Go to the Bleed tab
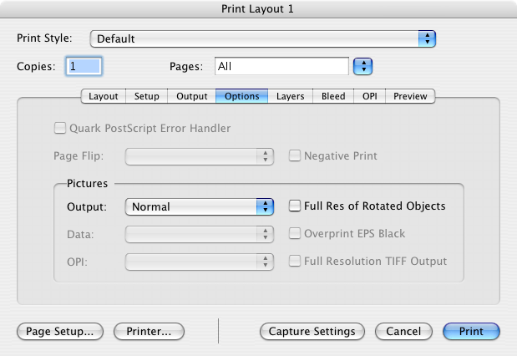Image resolution: width=517 pixels, height=356 pixels. pos(333,96)
